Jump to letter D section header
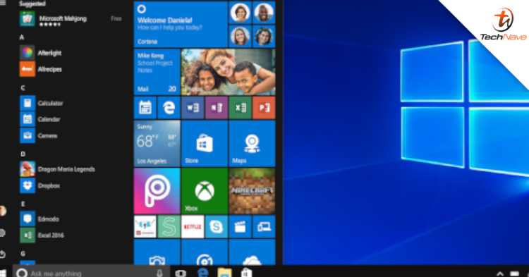The image size is (529, 277). 23,154
